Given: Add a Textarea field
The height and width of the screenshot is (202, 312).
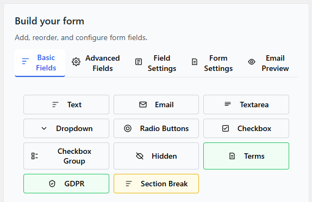Looking at the screenshot, I should click(246, 105).
